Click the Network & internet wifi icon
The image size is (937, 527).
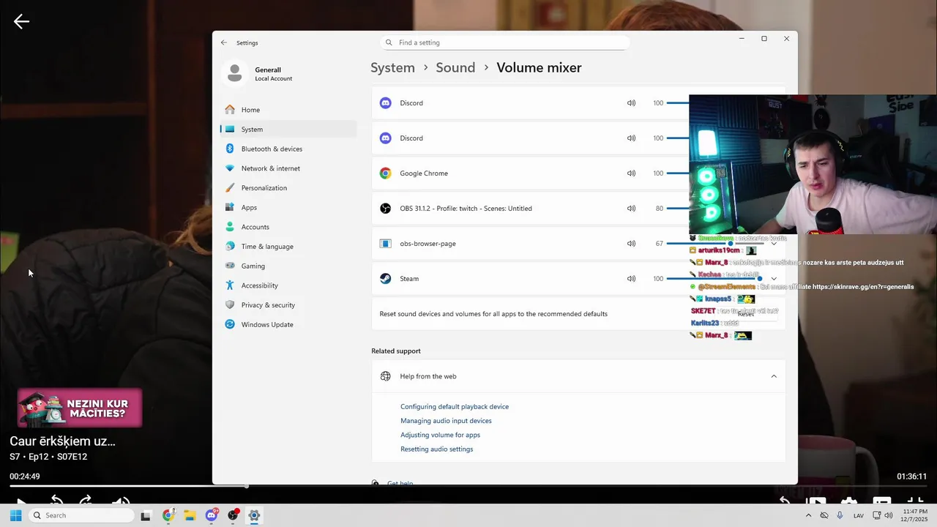[x=230, y=168]
